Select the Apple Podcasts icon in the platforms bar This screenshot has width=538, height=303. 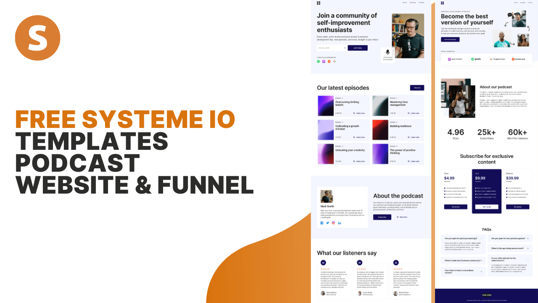point(449,59)
